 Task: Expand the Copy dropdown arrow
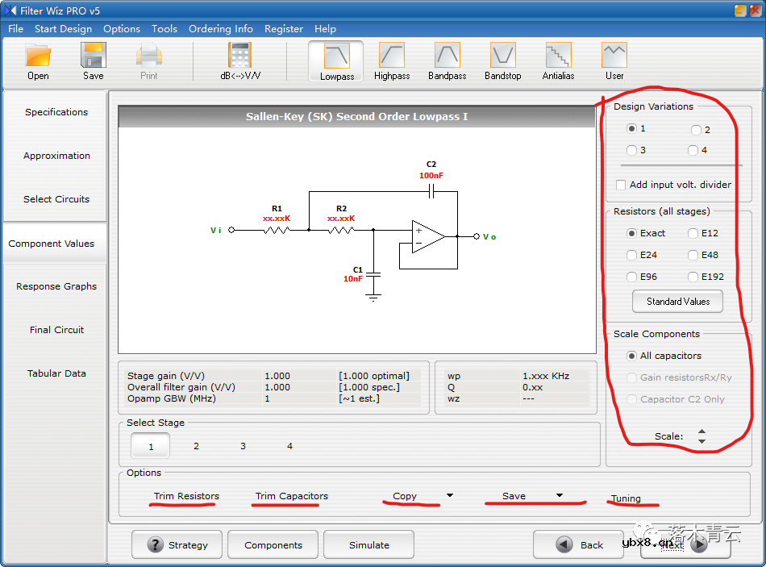point(450,495)
